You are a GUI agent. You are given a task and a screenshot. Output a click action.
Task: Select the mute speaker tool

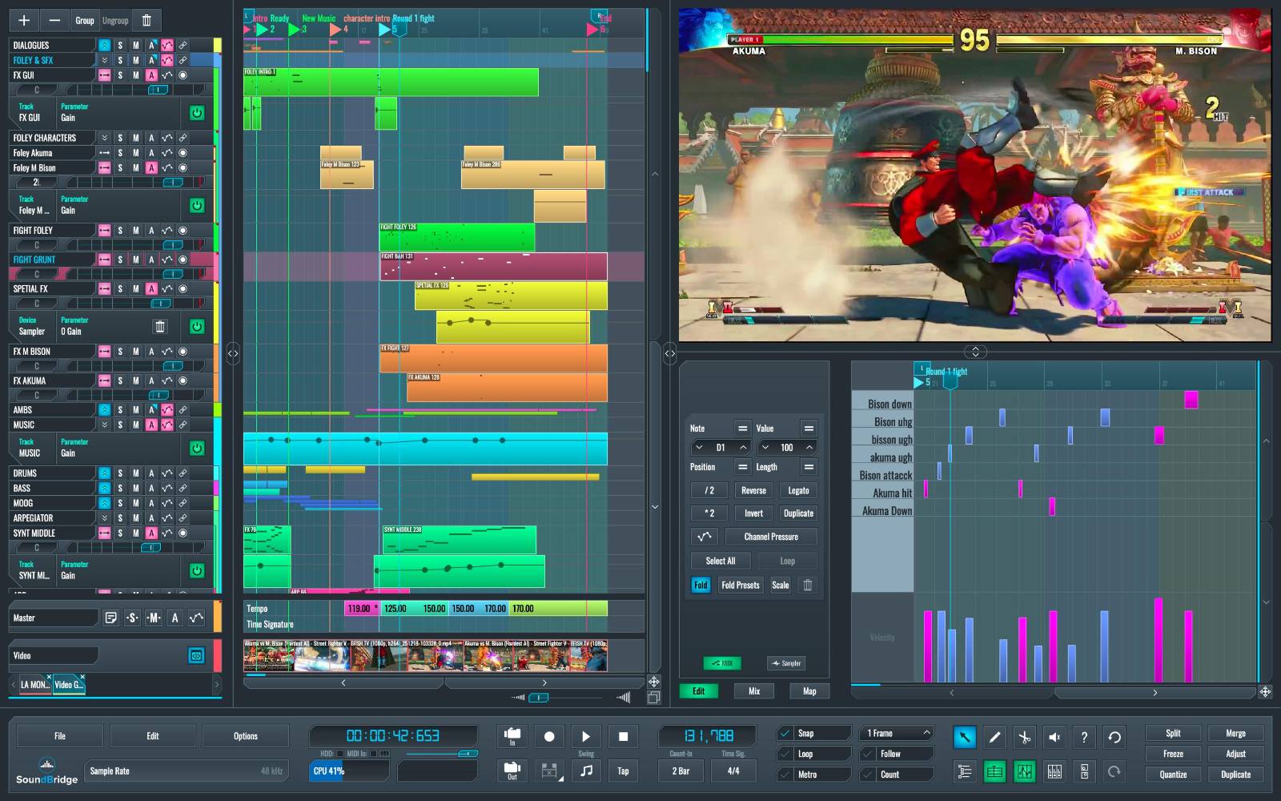tap(1054, 737)
